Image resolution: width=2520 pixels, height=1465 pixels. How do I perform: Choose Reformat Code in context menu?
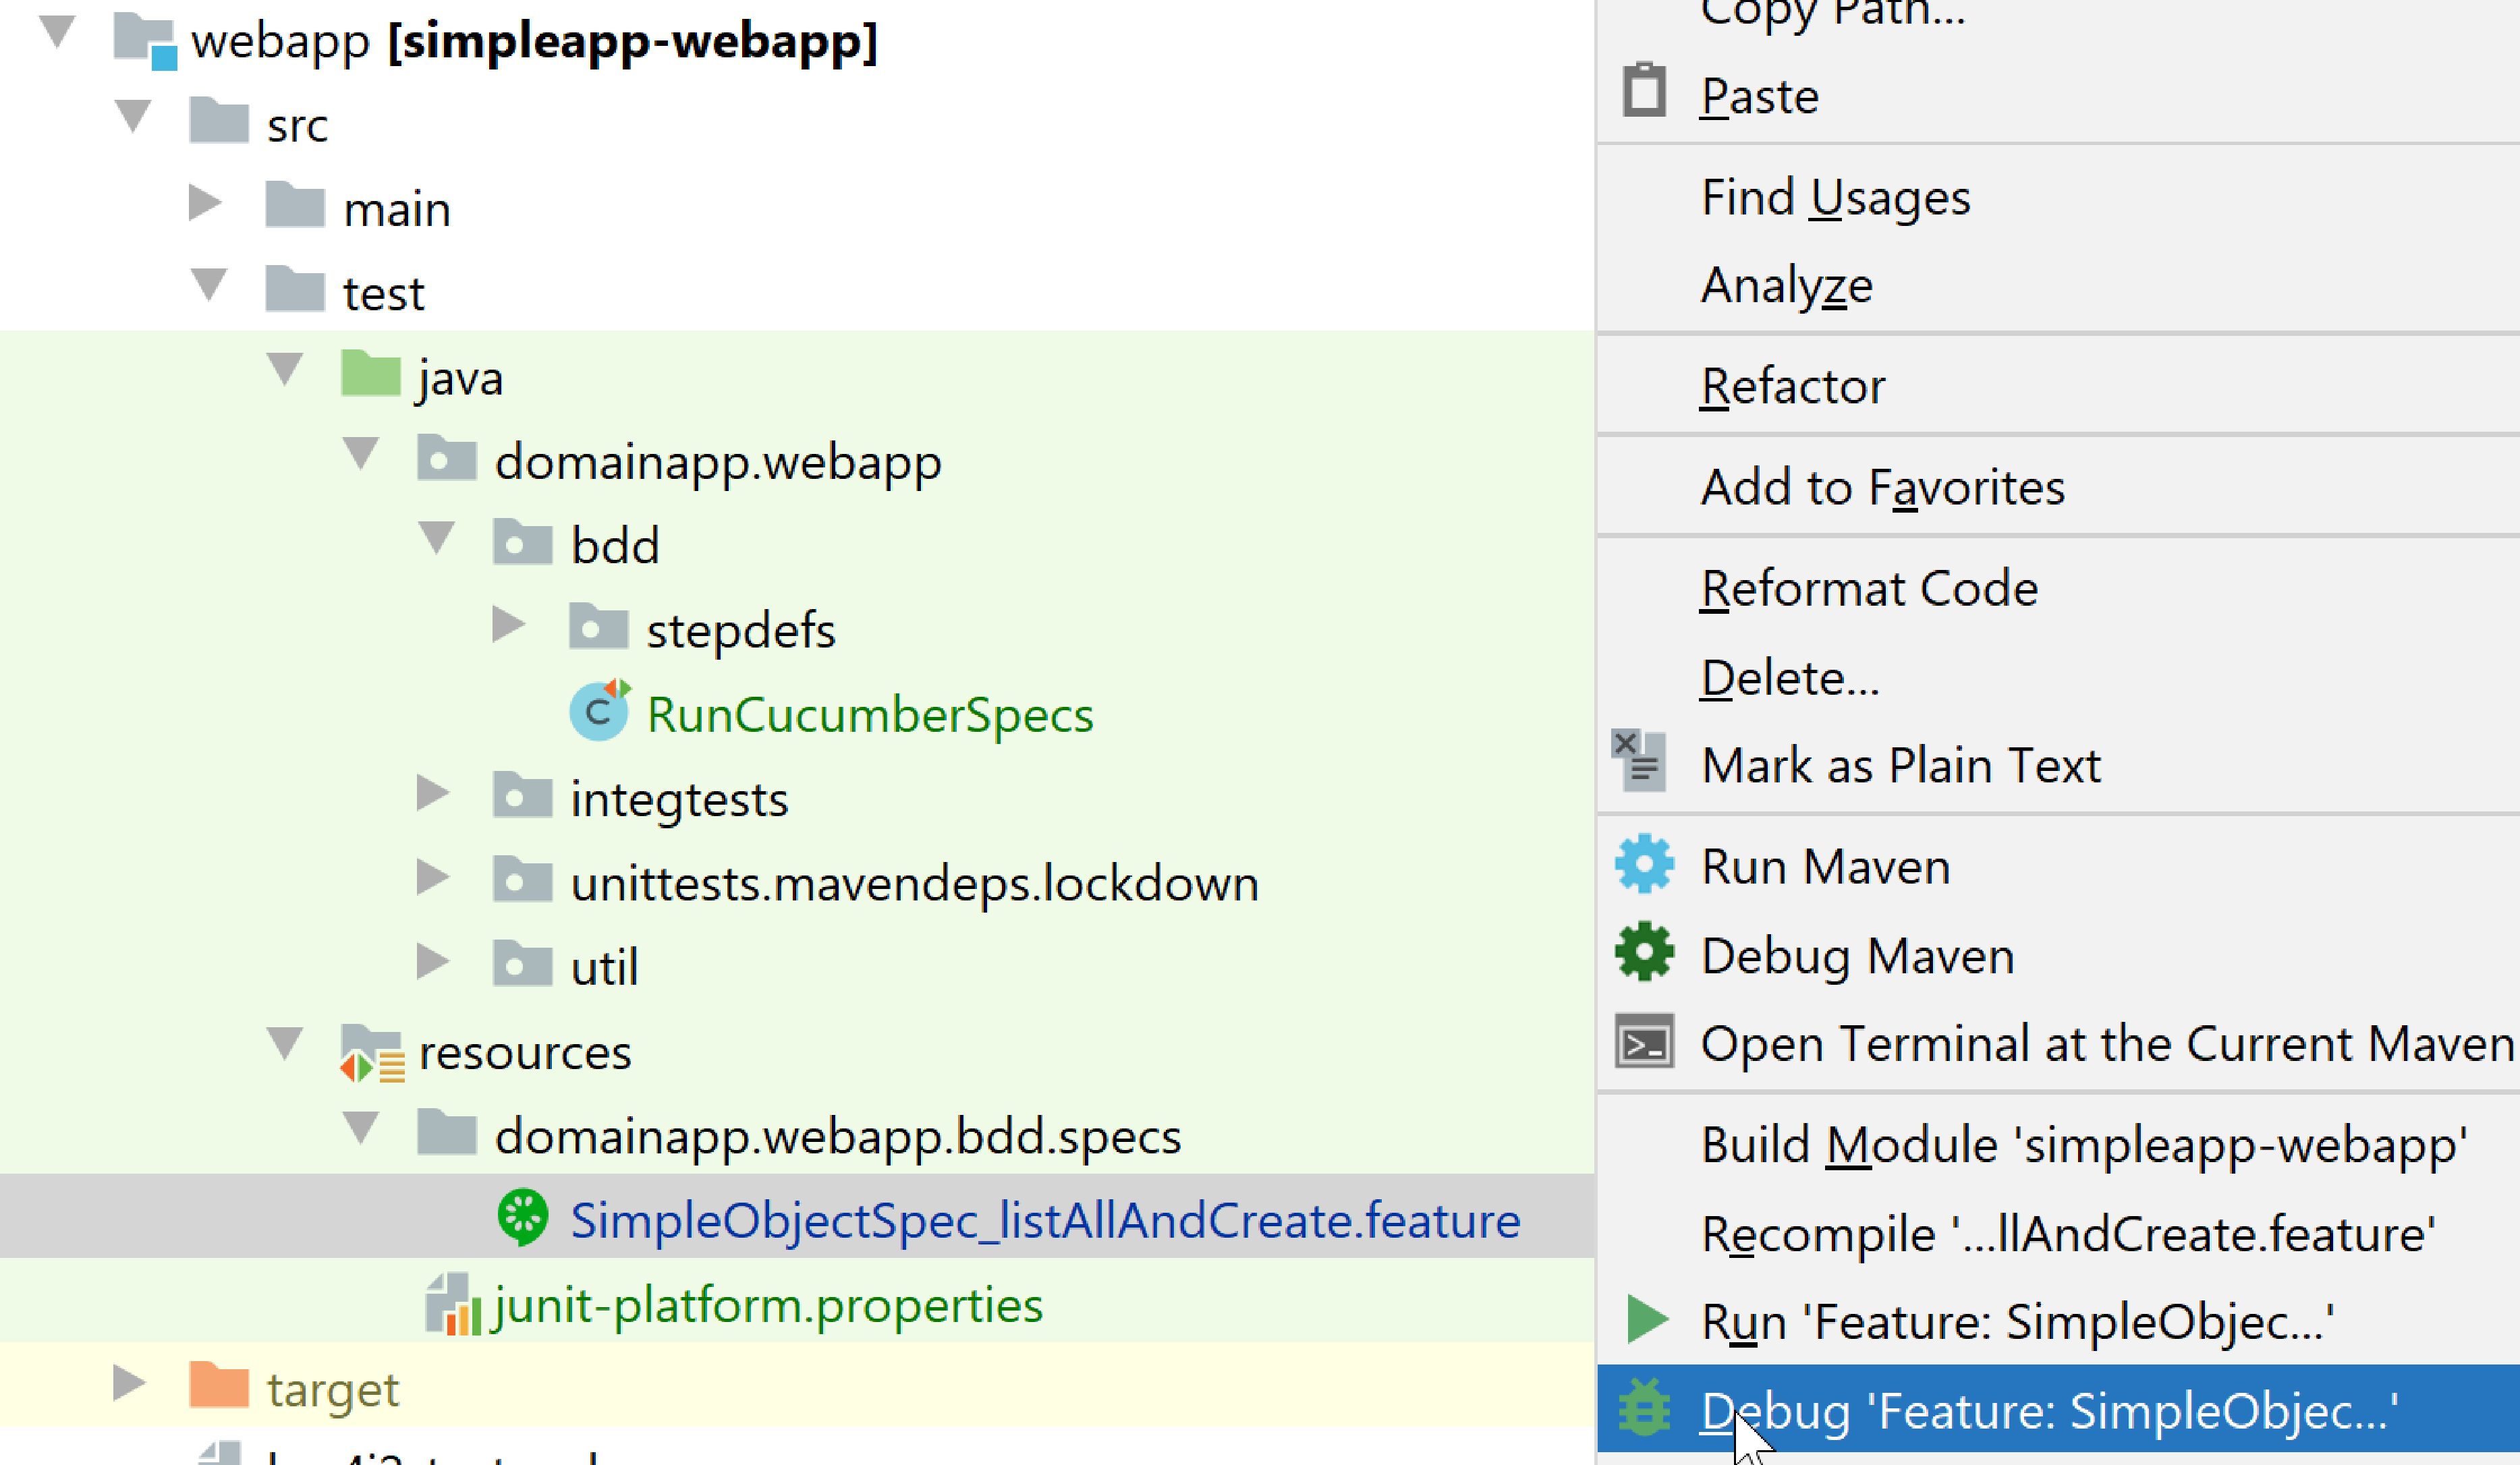(x=1868, y=588)
